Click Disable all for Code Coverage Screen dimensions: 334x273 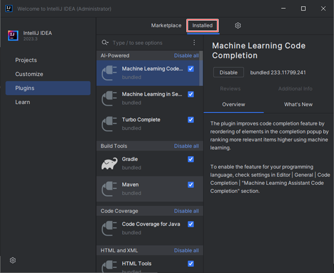[x=186, y=211]
